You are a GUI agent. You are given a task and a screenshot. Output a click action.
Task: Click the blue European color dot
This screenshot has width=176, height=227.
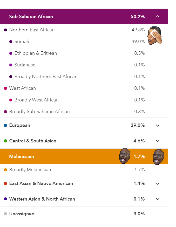[5, 125]
